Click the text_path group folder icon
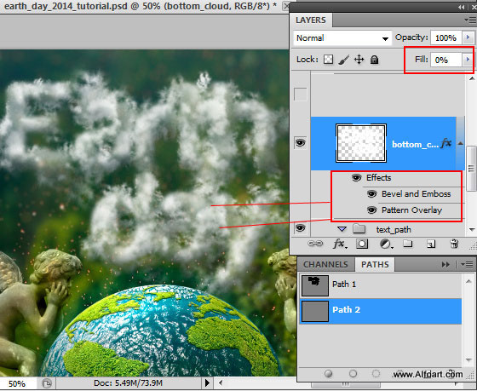 click(359, 229)
